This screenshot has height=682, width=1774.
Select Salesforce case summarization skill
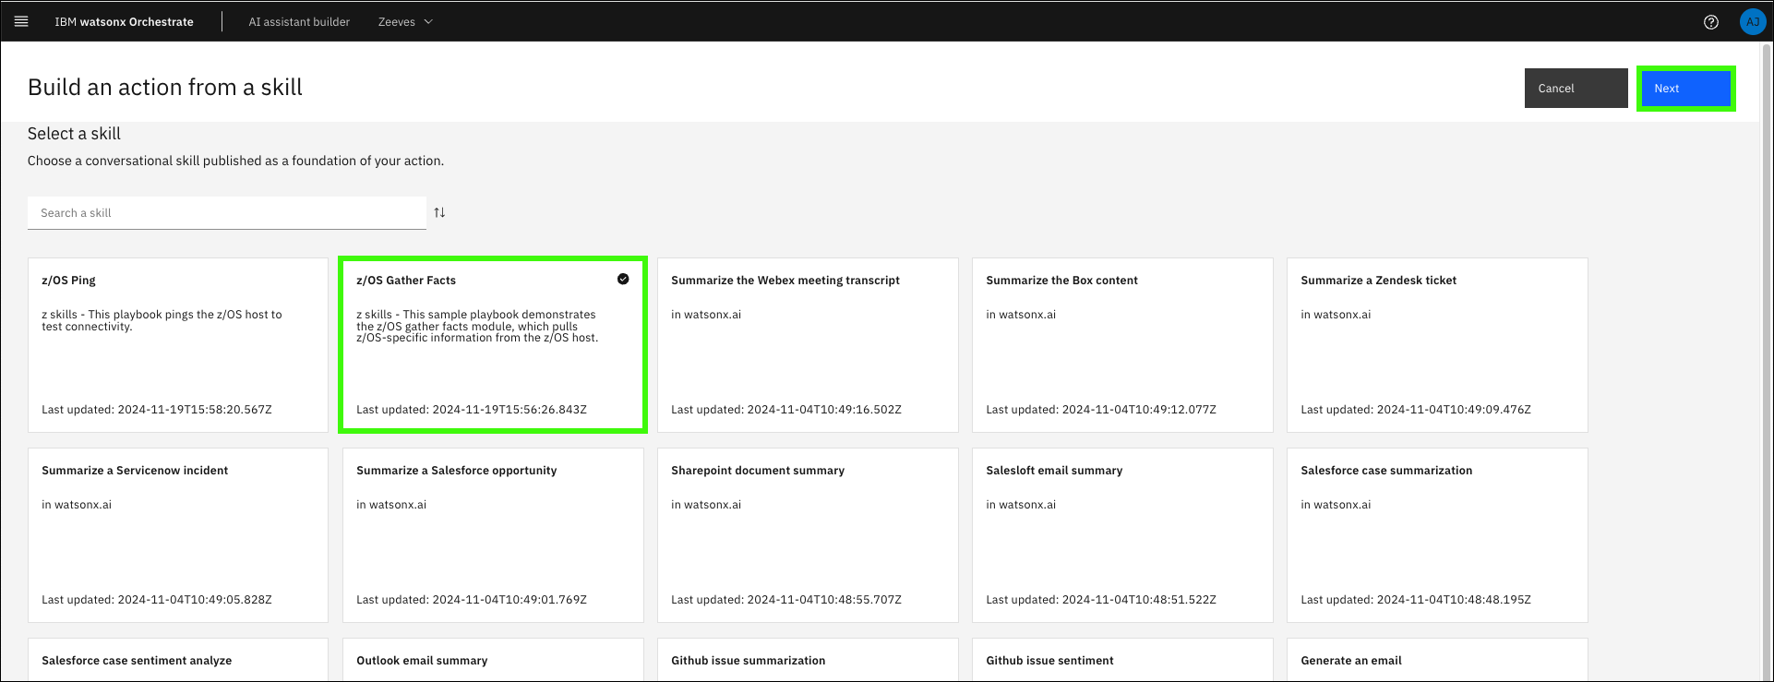pos(1437,534)
